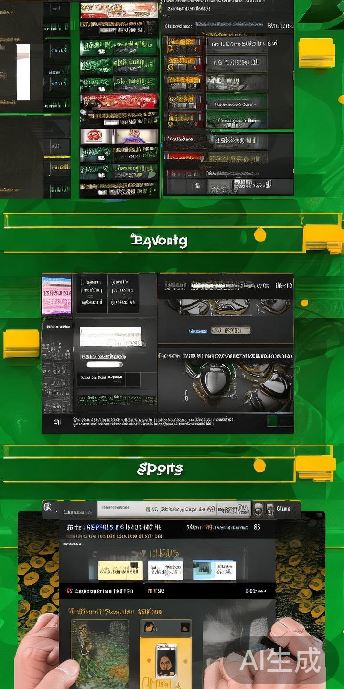This screenshot has width=344, height=689.
Task: Open the beige pill-shaped selector in the middle panel
Action: pyautogui.click(x=231, y=330)
